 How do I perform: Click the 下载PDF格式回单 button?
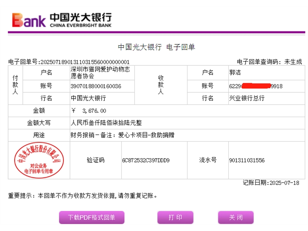click(92, 218)
